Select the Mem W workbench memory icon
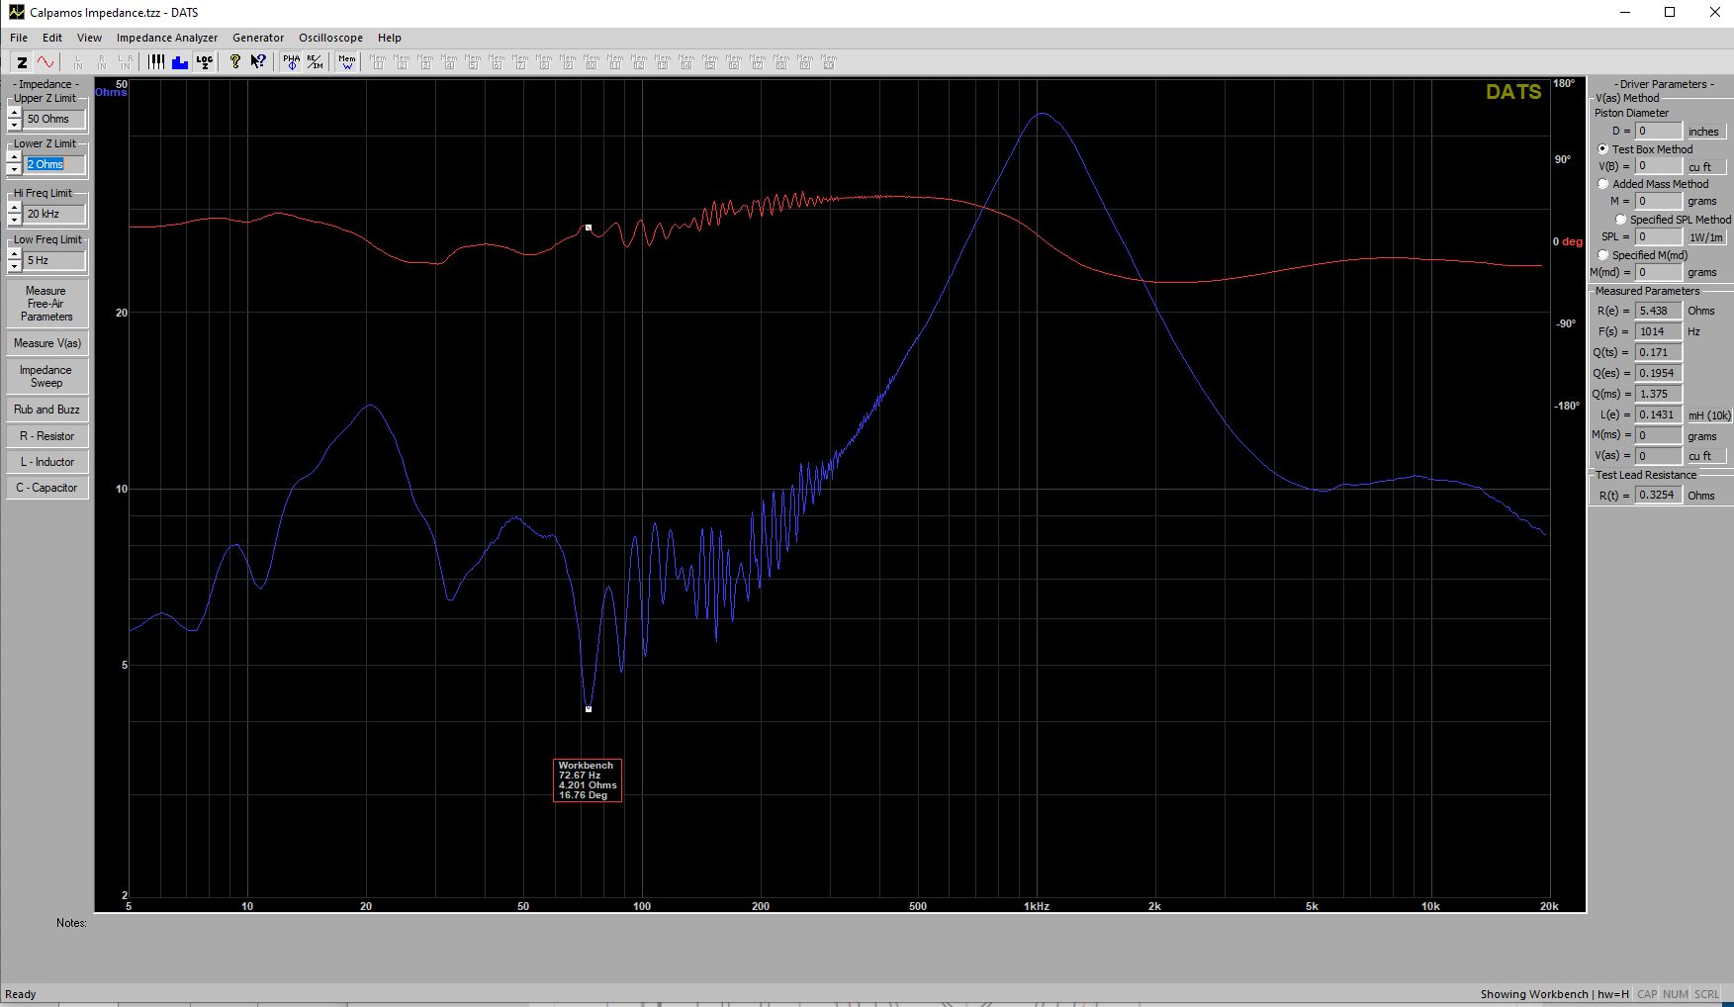Image resolution: width=1734 pixels, height=1007 pixels. point(347,61)
